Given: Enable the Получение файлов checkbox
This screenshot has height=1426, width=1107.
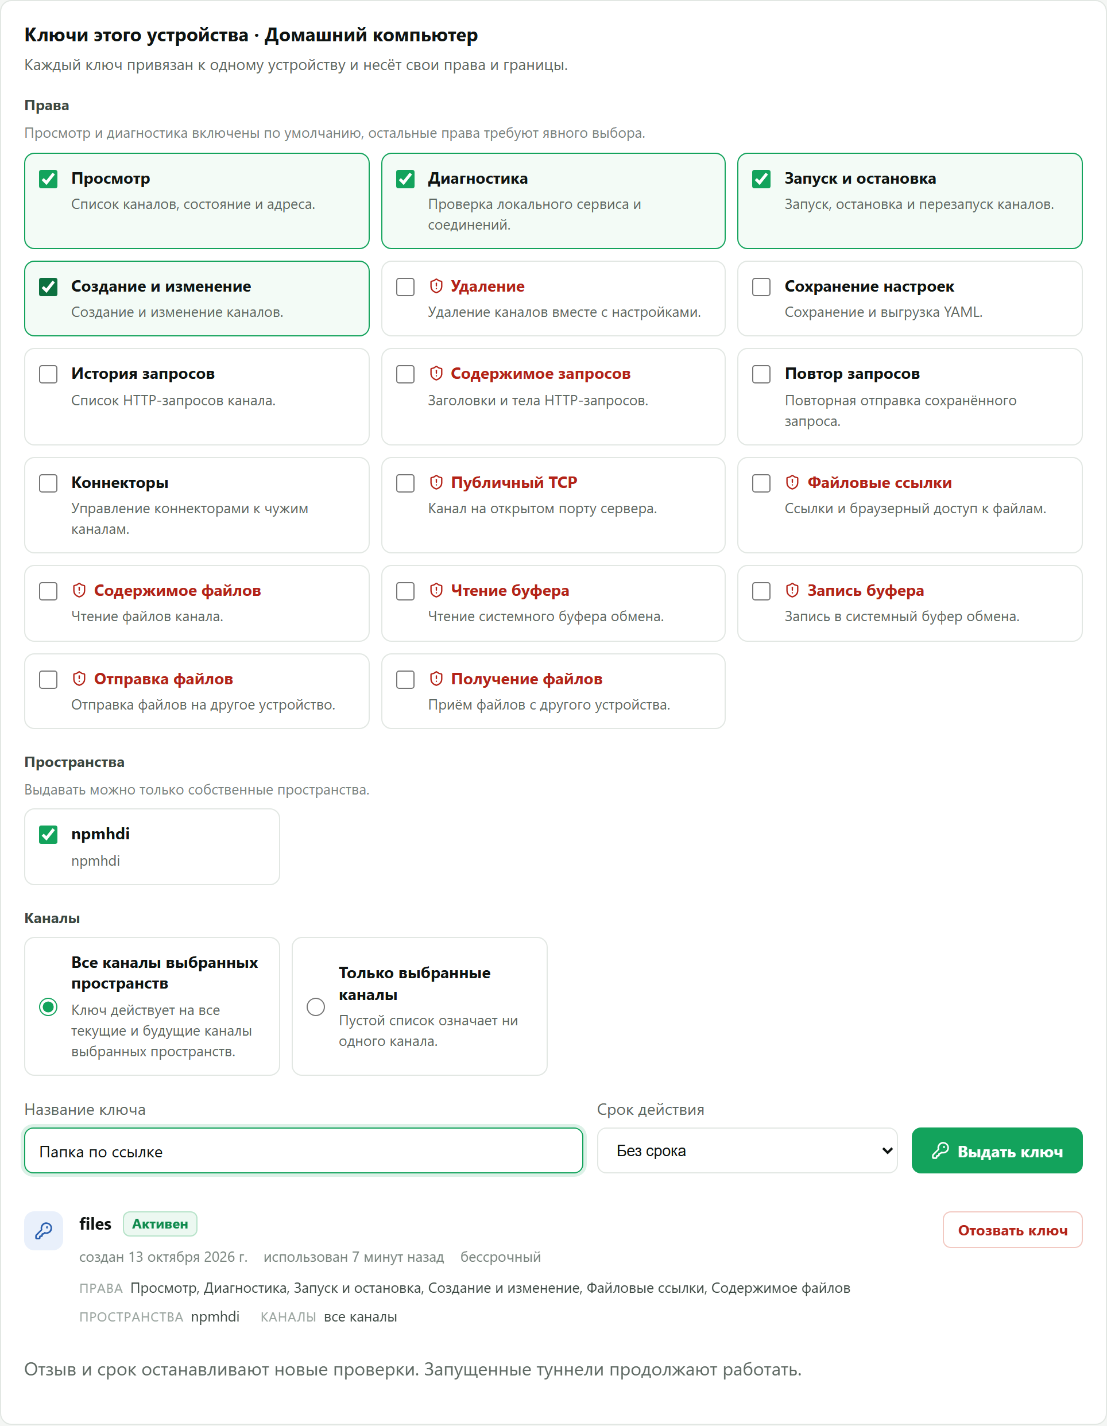Looking at the screenshot, I should click(405, 680).
